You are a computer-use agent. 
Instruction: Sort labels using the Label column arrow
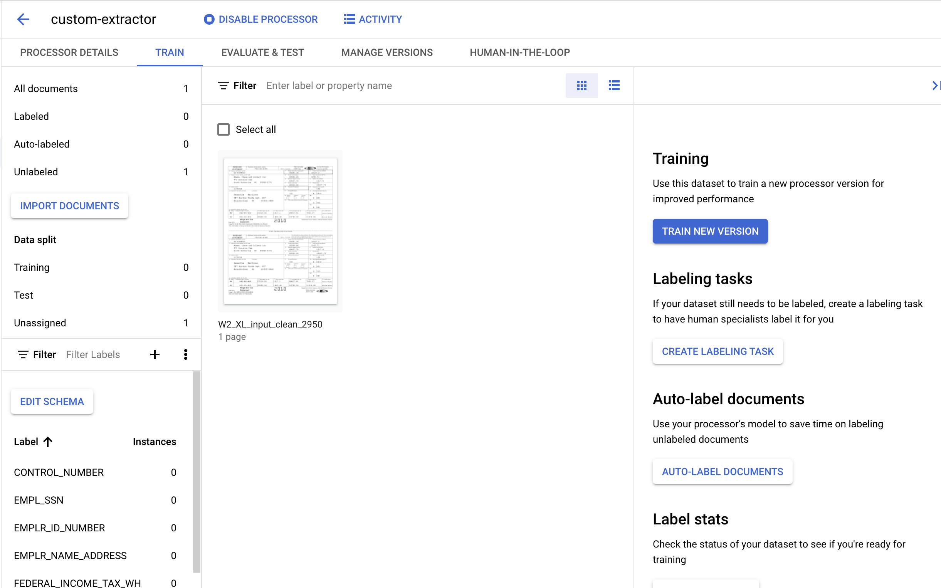(x=47, y=442)
